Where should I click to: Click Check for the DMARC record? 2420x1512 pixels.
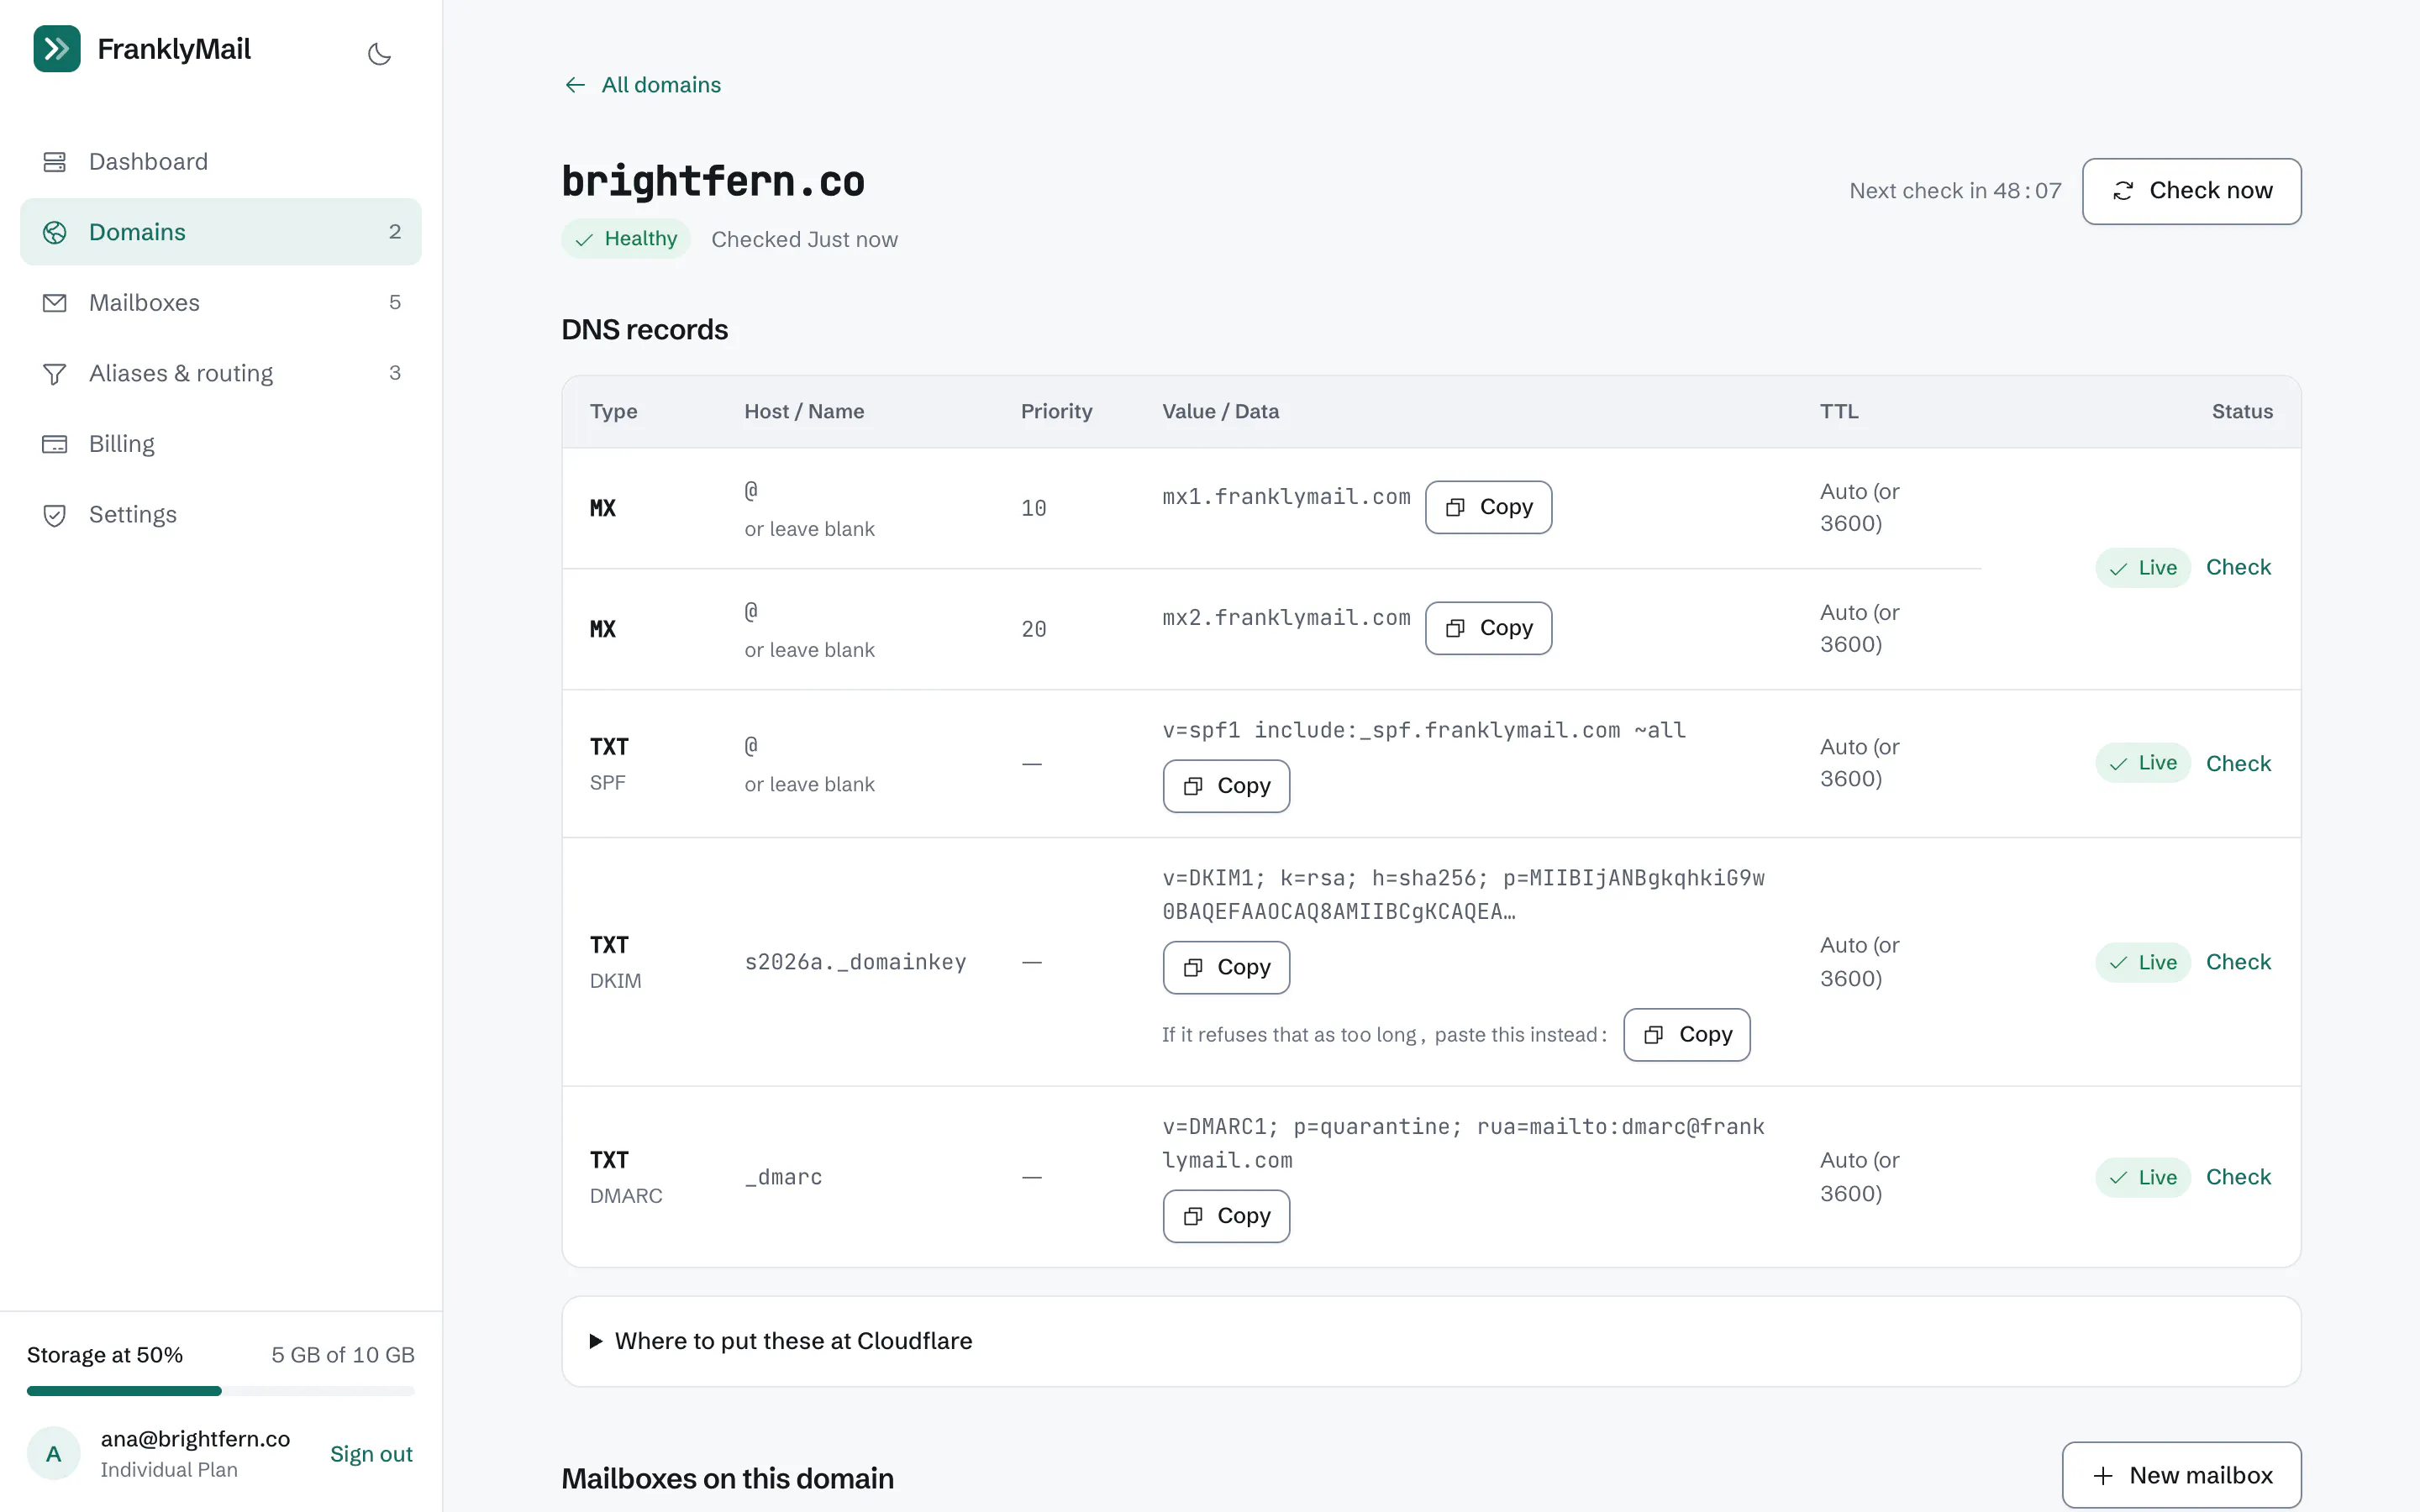tap(2238, 1177)
